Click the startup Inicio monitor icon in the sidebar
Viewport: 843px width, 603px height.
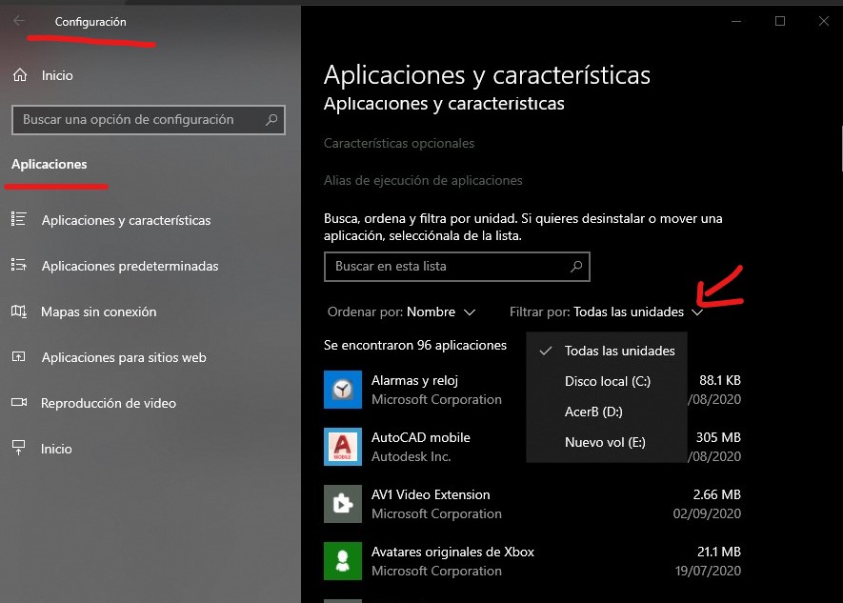[19, 448]
